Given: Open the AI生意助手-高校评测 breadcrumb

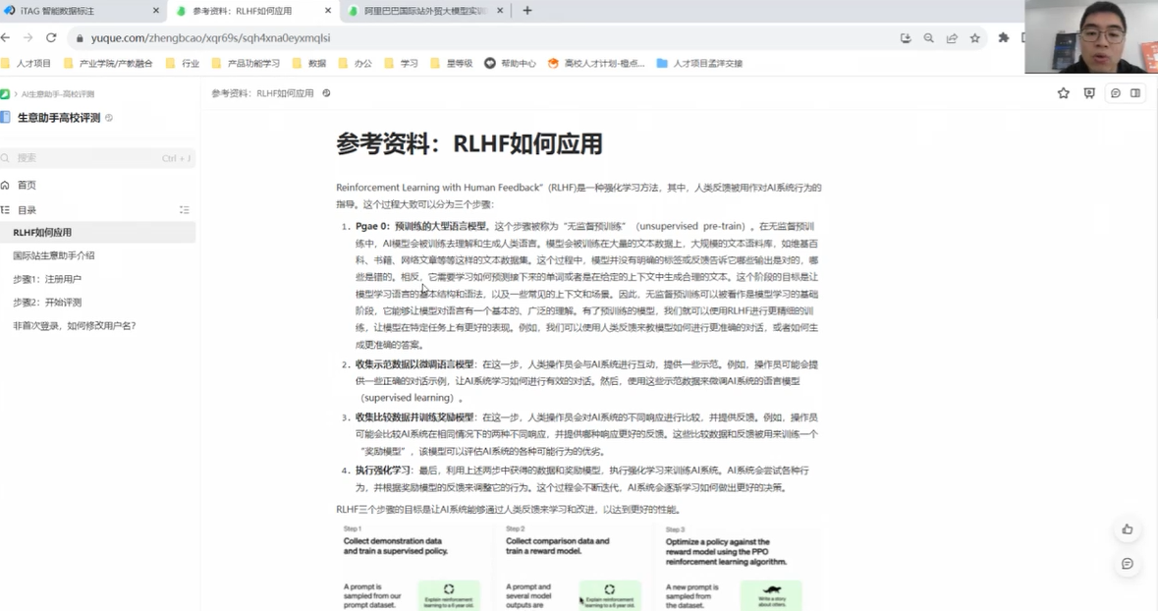Looking at the screenshot, I should point(58,94).
